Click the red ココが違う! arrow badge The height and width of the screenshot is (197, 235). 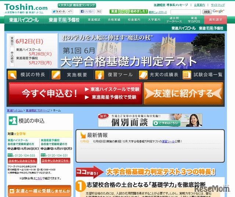point(90,172)
